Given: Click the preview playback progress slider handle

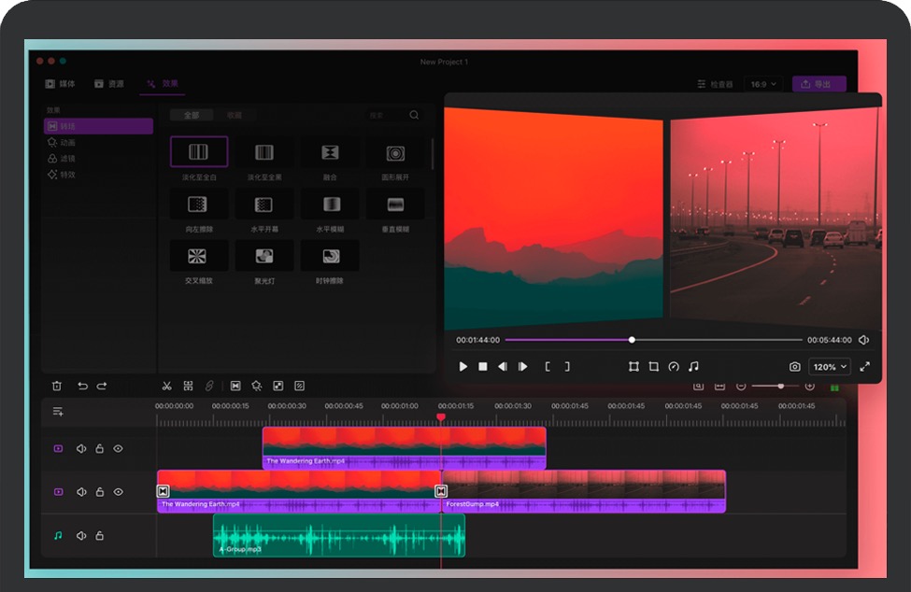Looking at the screenshot, I should (x=633, y=340).
